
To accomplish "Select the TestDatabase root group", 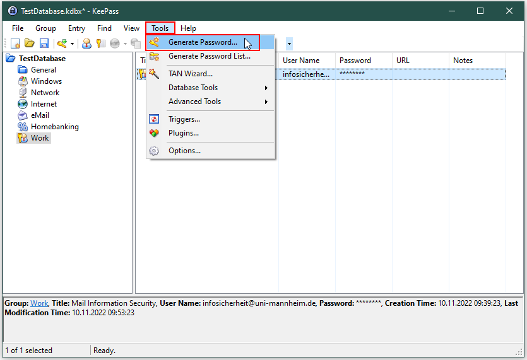I will pyautogui.click(x=42, y=59).
